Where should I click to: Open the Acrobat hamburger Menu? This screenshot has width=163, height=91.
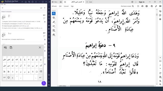tap(55, 2)
